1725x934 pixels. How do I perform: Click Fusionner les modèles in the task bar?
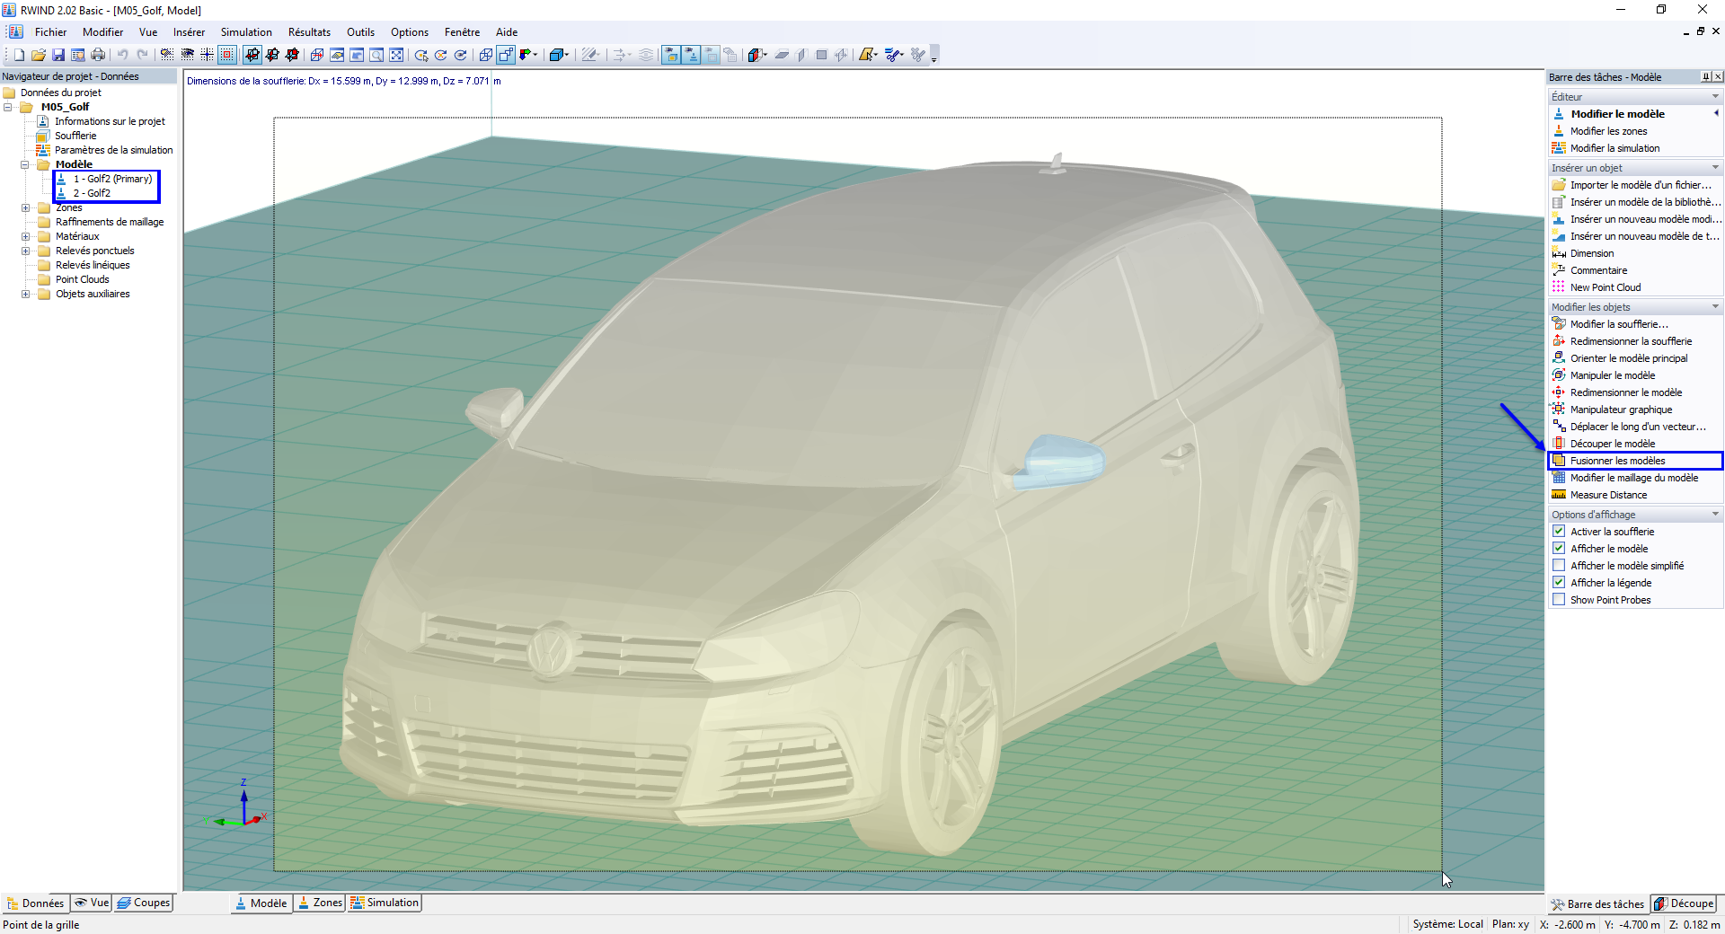(1617, 461)
